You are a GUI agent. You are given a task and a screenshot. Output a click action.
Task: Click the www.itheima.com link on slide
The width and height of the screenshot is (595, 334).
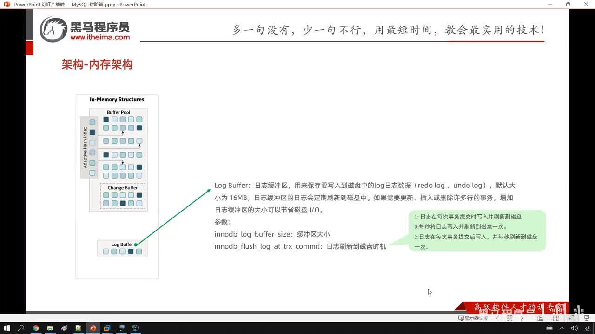pos(100,37)
